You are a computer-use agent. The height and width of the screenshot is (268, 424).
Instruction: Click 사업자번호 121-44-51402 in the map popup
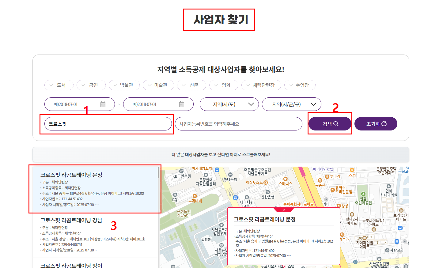point(255,251)
